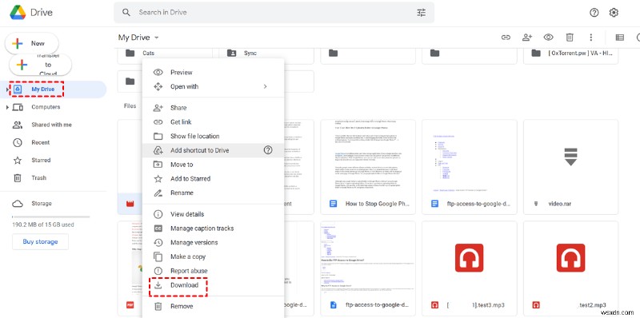Image resolution: width=640 pixels, height=318 pixels.
Task: Open the More actions three-dot icon
Action: point(590,38)
